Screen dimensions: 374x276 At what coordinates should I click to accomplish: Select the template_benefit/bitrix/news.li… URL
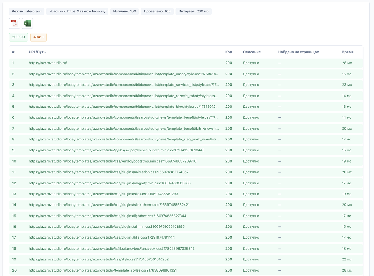tap(124, 128)
